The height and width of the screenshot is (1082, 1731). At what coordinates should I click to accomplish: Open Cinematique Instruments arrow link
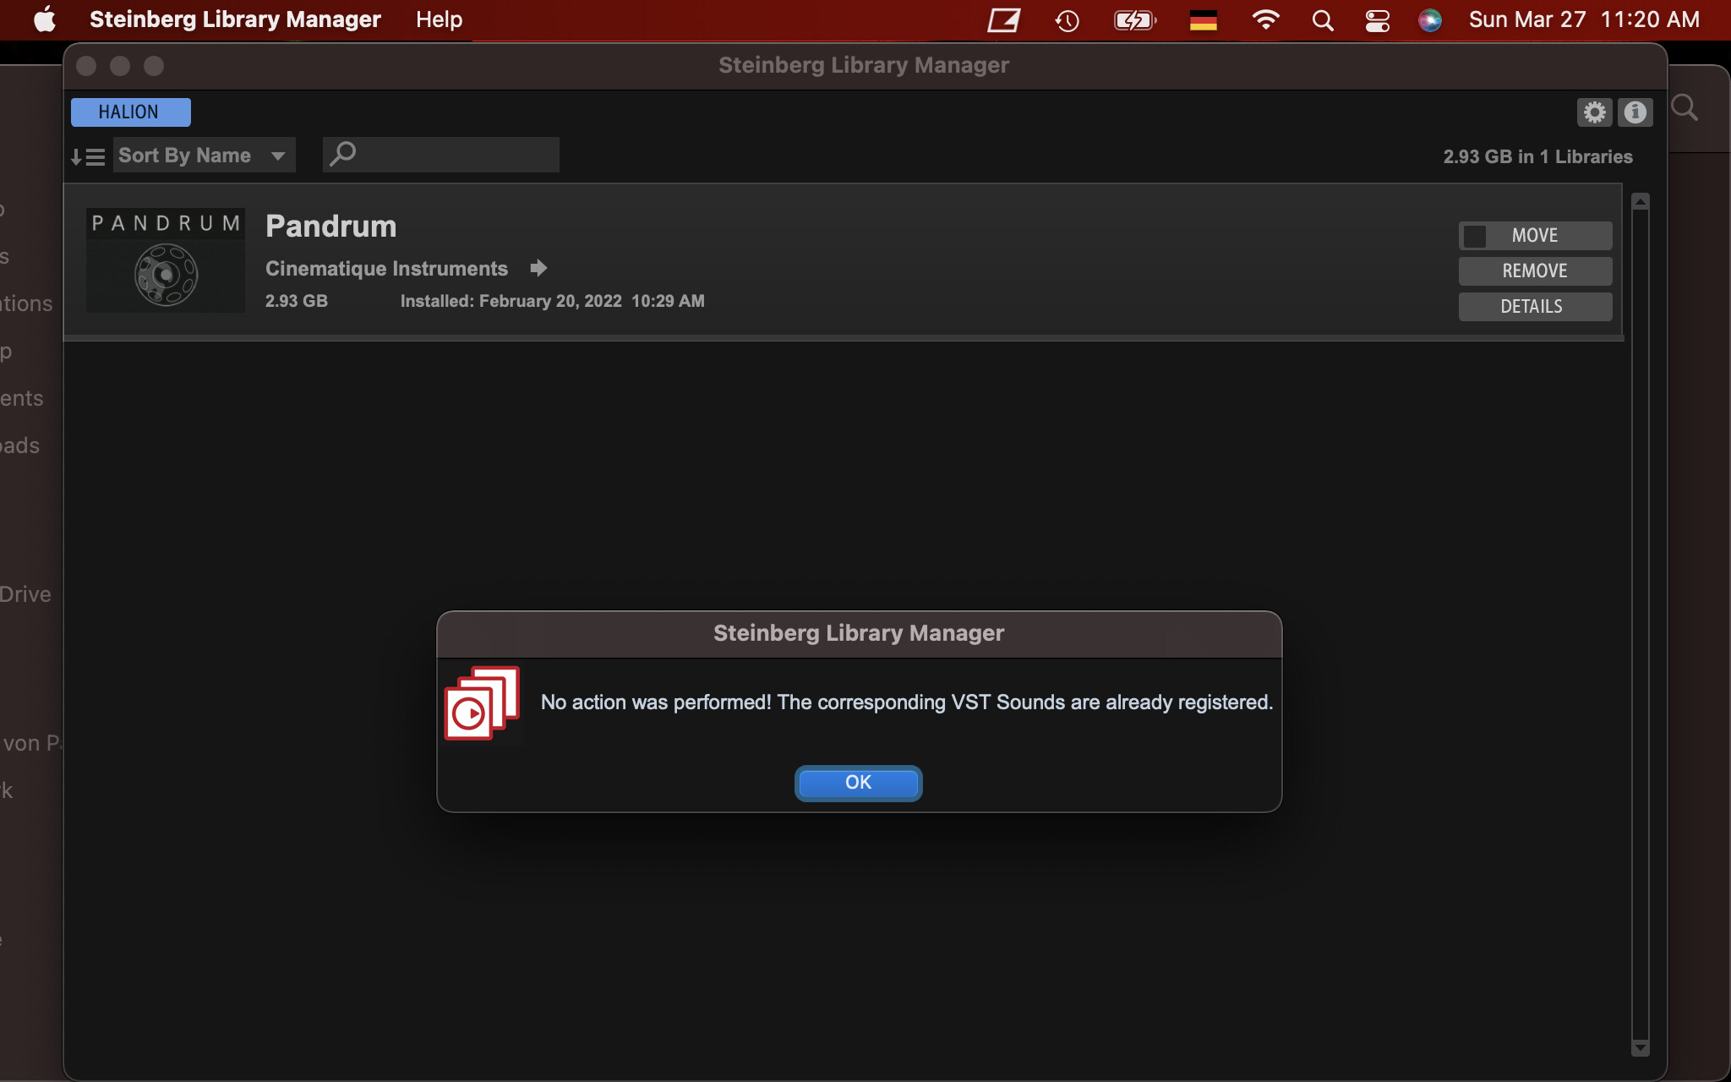point(538,268)
